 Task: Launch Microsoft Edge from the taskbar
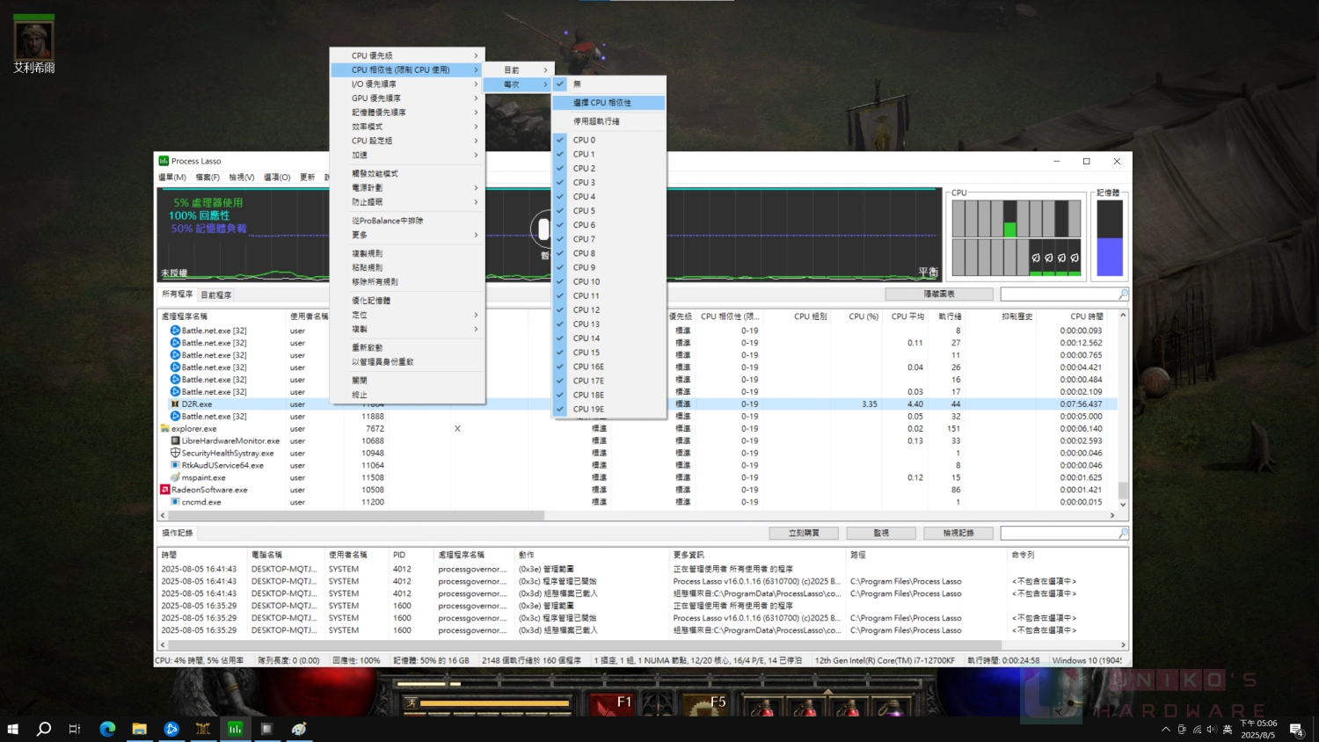coord(107,729)
